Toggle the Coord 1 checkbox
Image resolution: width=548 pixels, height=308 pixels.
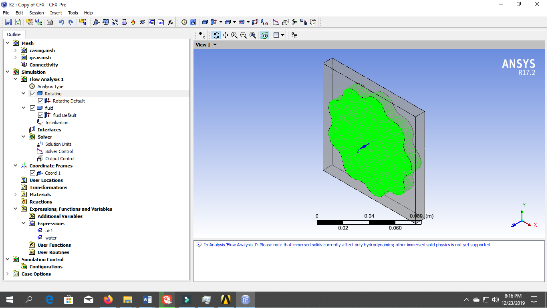click(x=33, y=173)
